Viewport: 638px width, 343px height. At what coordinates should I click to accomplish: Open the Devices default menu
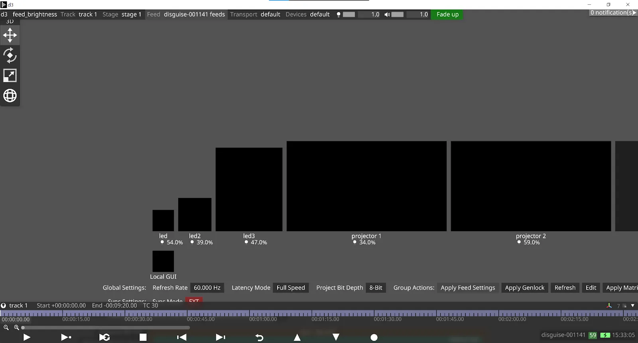coord(307,14)
